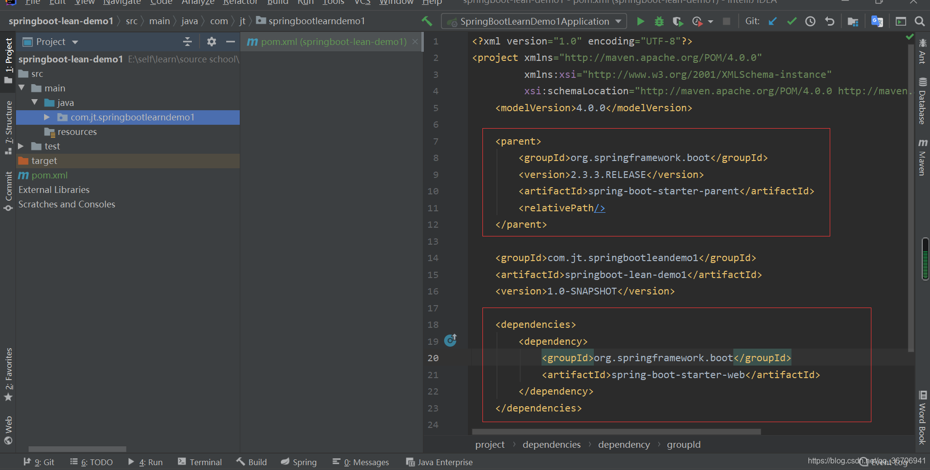The height and width of the screenshot is (470, 930).
Task: Select Scratches and Consoles item
Action: tap(67, 204)
